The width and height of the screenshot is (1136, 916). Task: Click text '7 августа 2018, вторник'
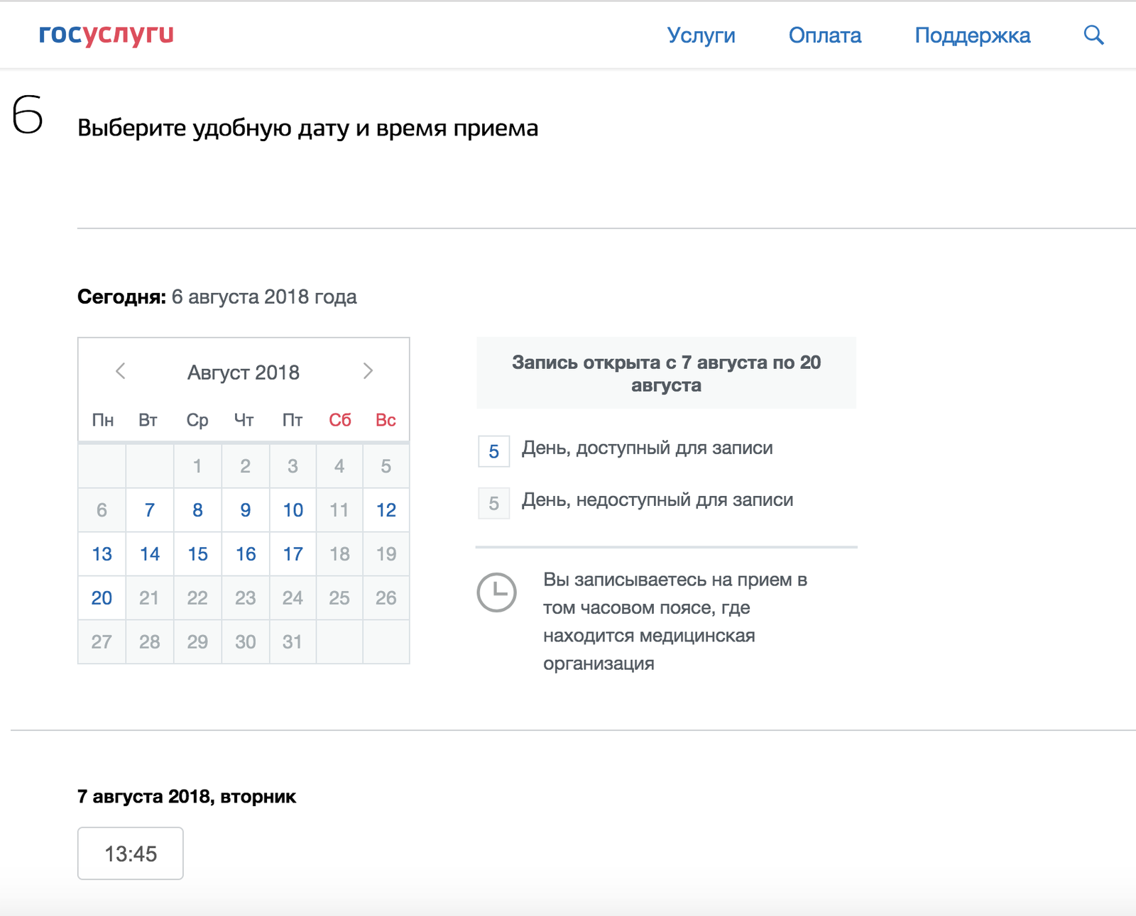click(187, 797)
